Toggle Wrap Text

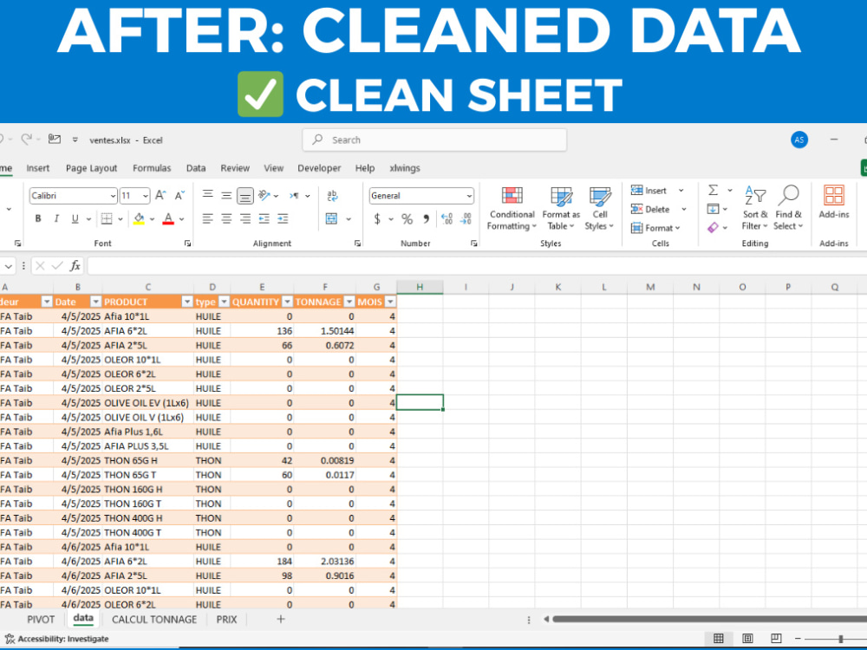[x=332, y=196]
